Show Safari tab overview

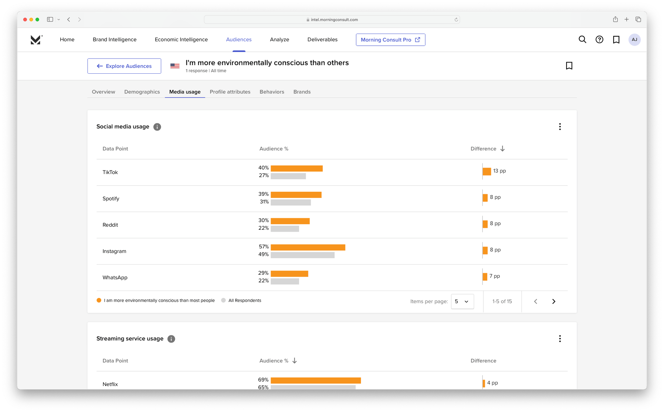coord(638,19)
